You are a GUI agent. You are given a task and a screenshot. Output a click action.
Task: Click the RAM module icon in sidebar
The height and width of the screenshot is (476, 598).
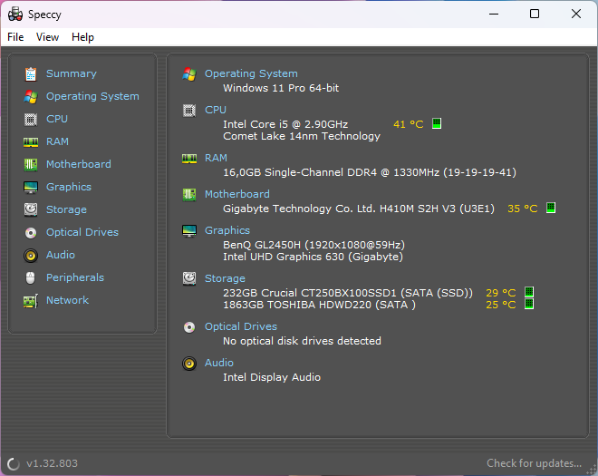pos(31,141)
